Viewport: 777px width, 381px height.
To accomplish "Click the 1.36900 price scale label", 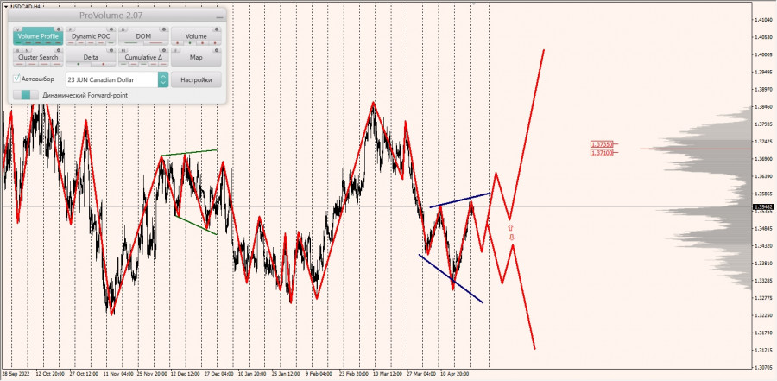I will 765,159.
